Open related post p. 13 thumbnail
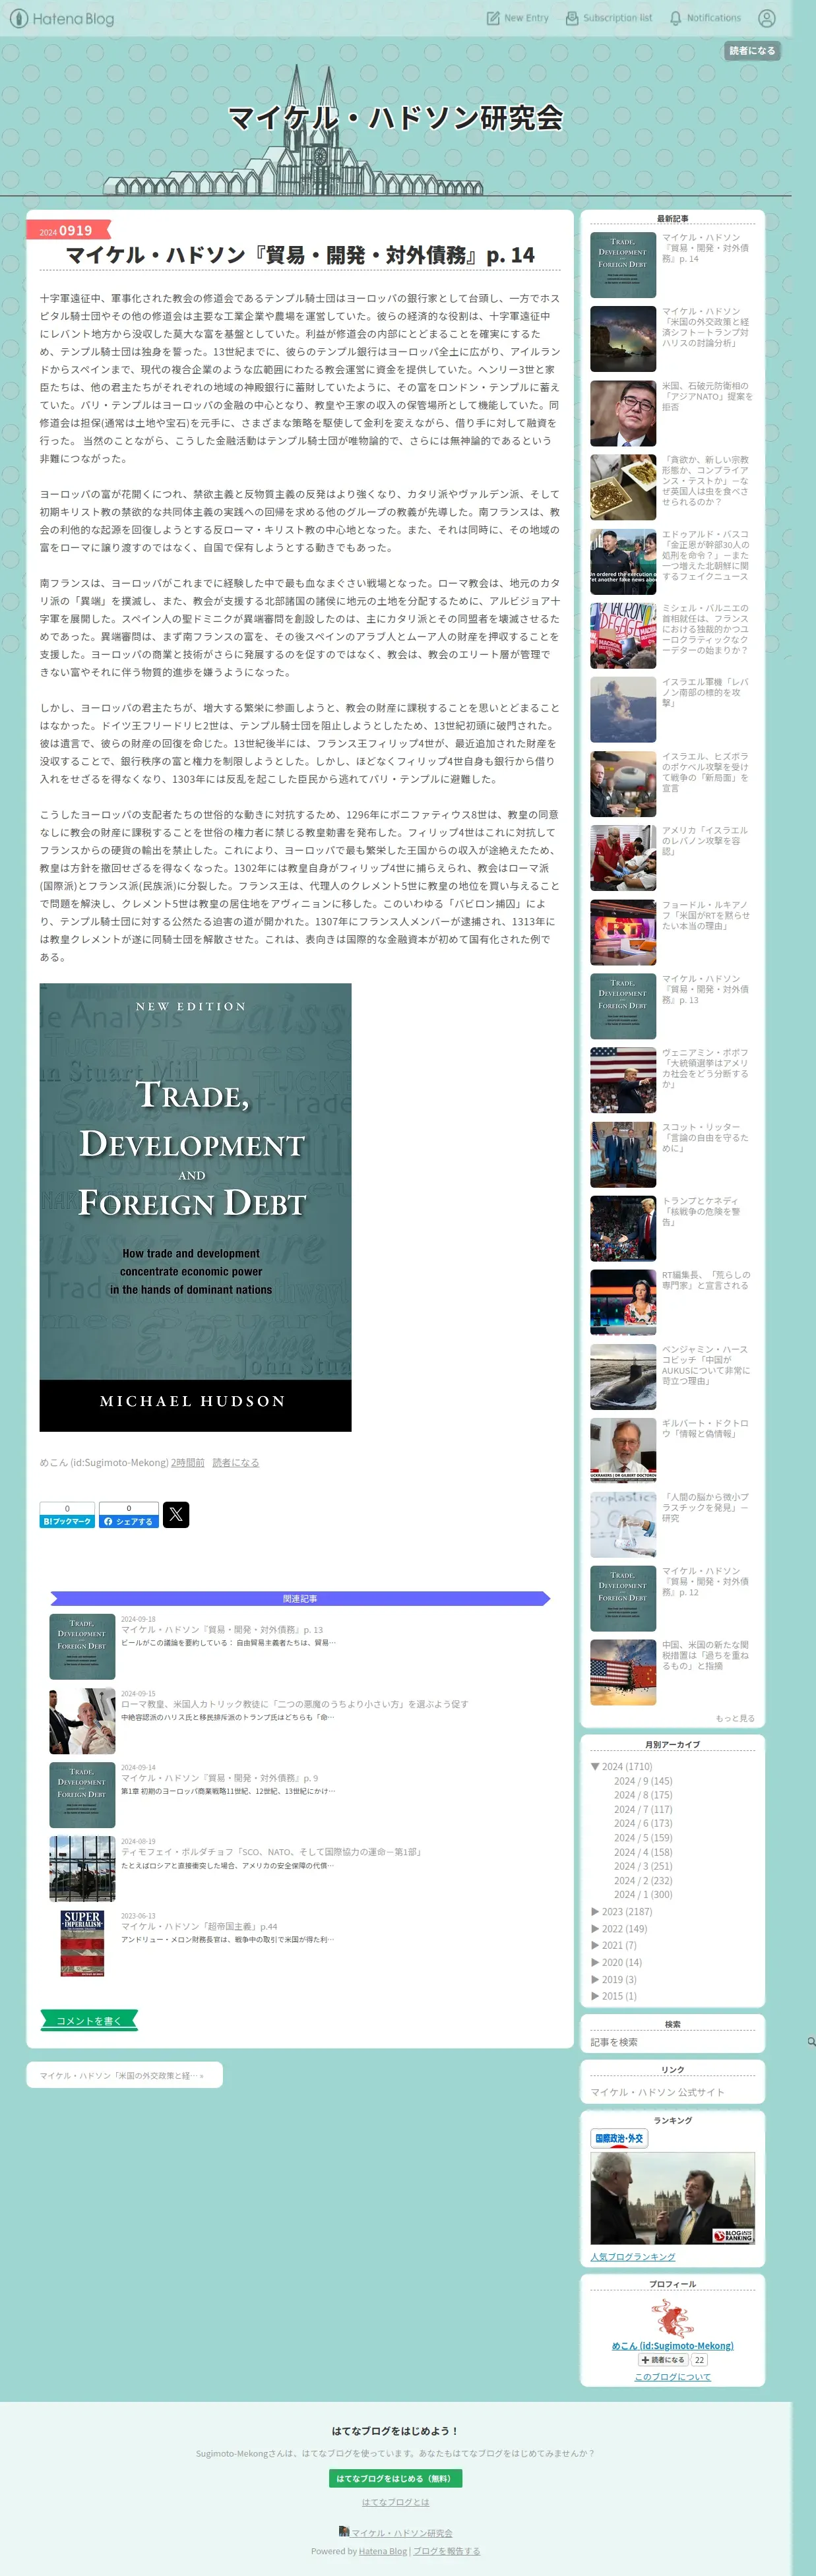 82,1647
